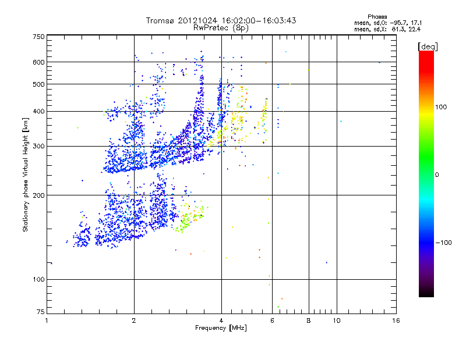Viewport: 466px width, 349px height.
Task: Click the x-axis tick label '10'
Action: pos(337,320)
